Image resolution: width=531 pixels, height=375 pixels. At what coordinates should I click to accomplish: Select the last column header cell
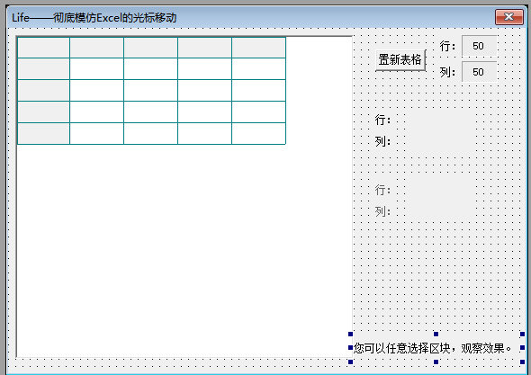pos(258,48)
